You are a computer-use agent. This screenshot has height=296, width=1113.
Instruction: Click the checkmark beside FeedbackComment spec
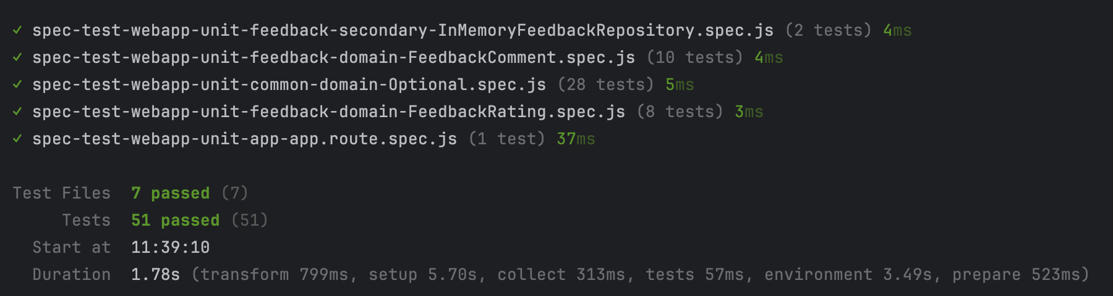coord(17,57)
